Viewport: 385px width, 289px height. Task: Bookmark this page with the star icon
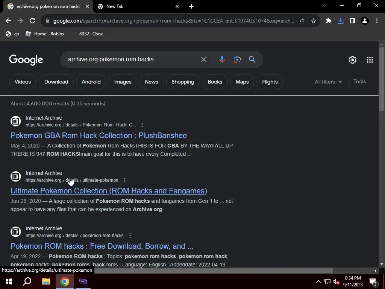coord(314,21)
